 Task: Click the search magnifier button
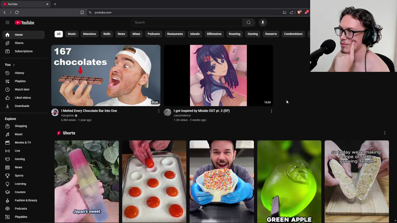248,22
